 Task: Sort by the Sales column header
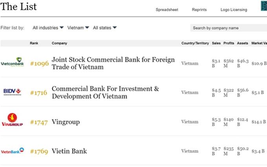click(x=216, y=43)
